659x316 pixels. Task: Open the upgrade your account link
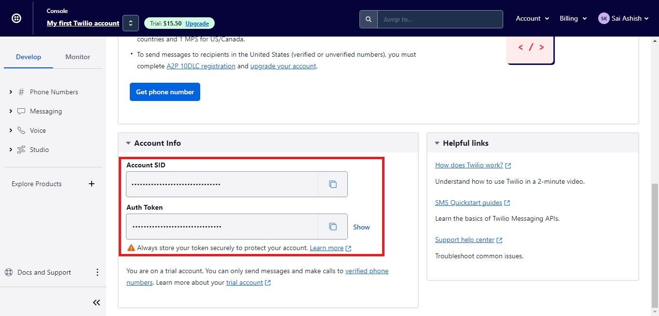point(283,66)
